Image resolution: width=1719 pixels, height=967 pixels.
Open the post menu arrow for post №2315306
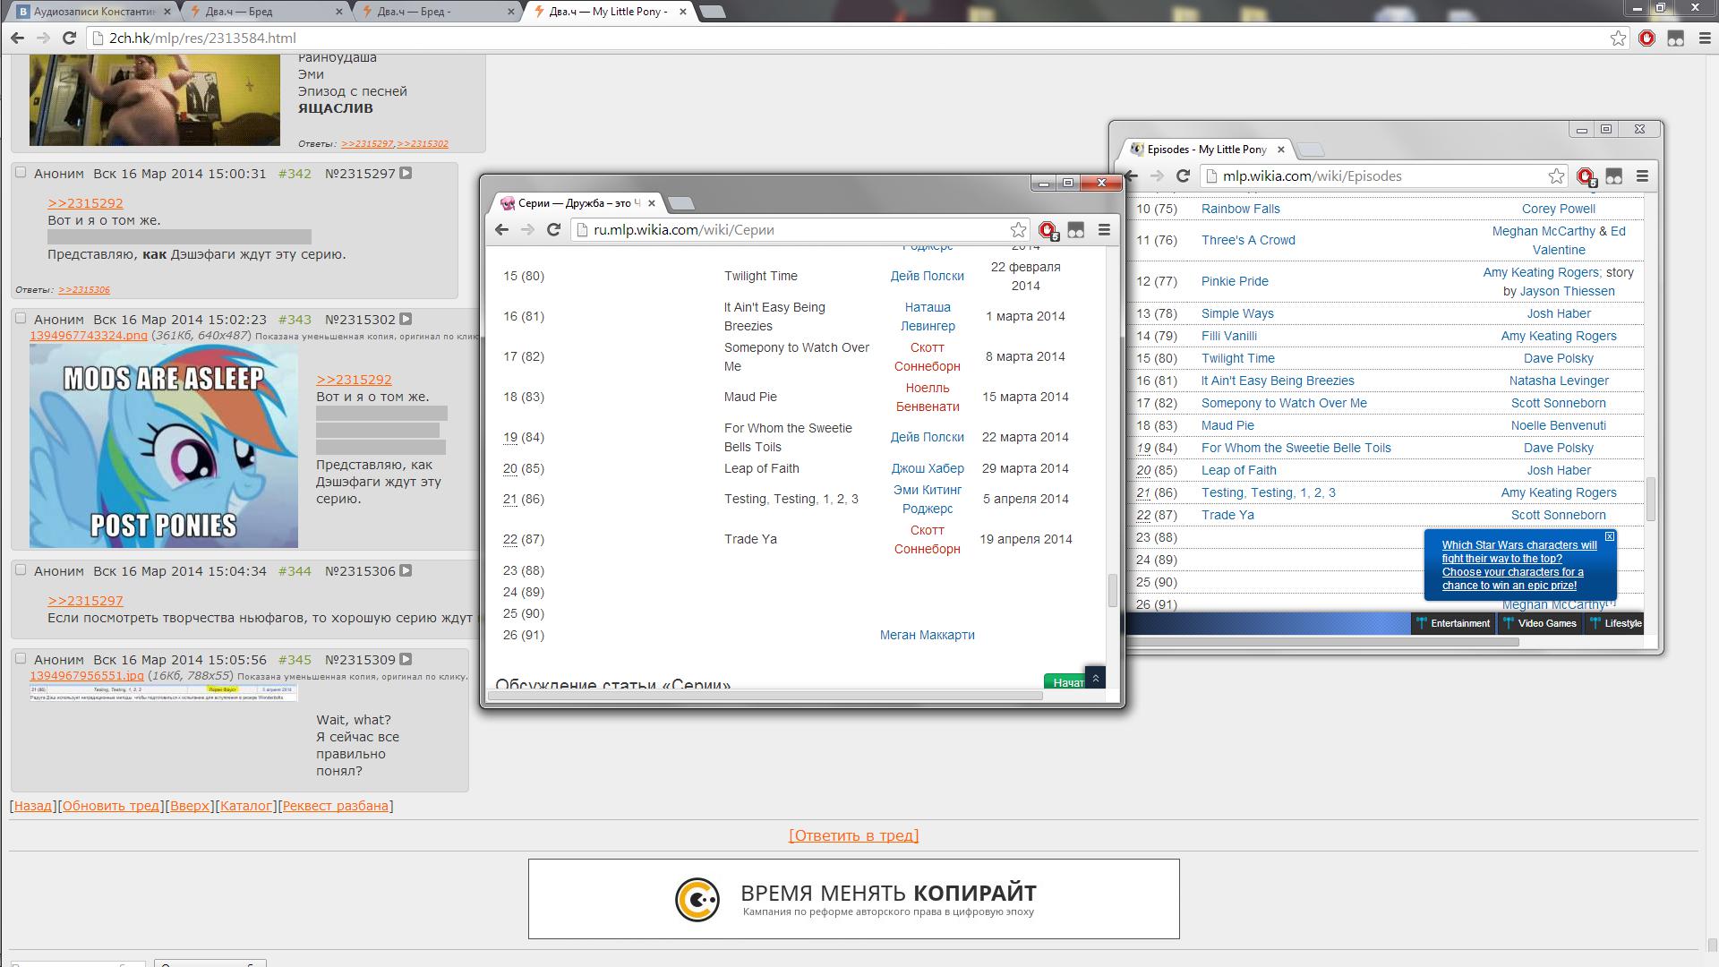coord(406,570)
